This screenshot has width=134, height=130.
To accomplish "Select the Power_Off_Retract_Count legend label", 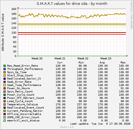I will coord(26,98).
